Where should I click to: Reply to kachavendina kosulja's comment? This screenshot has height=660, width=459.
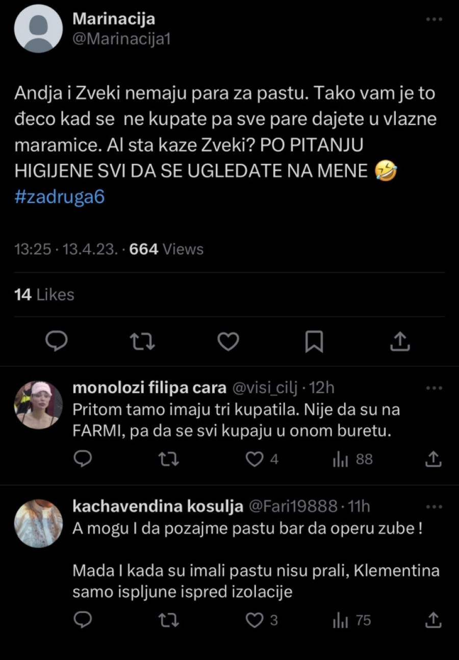(x=83, y=620)
